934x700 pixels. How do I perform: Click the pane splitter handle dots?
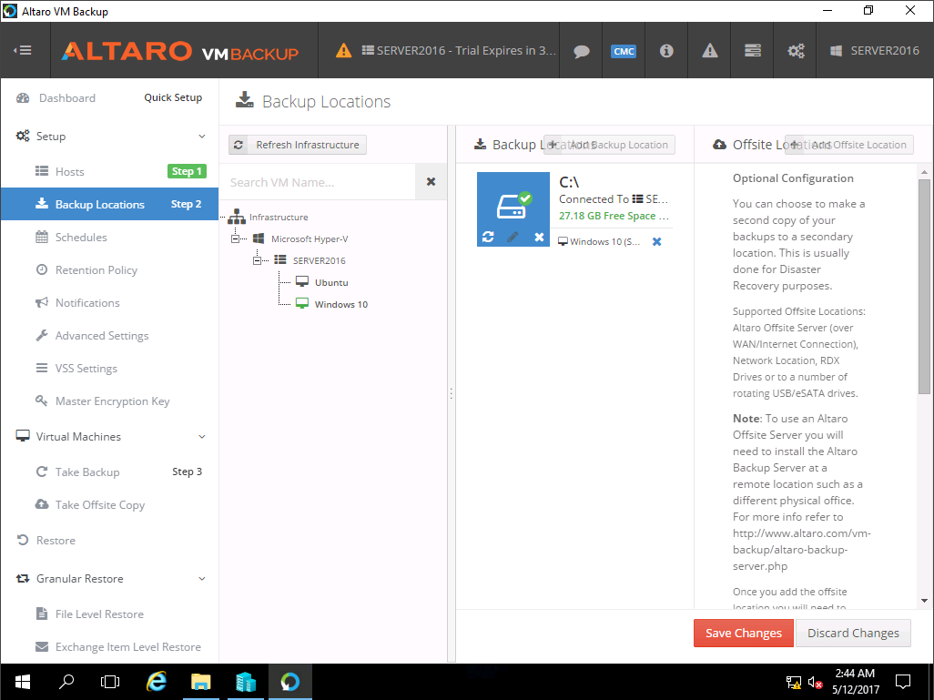451,393
